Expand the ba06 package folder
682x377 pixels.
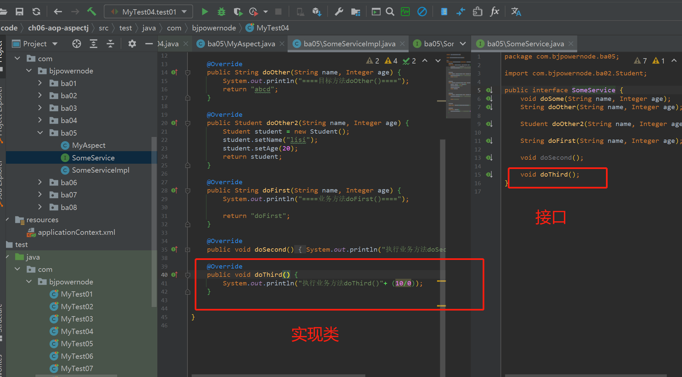[x=40, y=182]
